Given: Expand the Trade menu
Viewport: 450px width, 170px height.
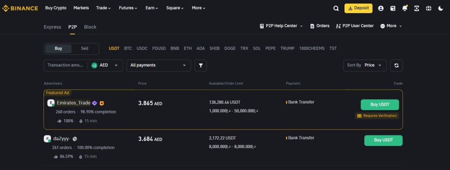Looking at the screenshot, I should (x=103, y=8).
